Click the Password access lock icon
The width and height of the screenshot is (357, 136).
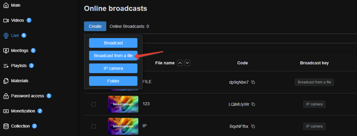pyautogui.click(x=6, y=96)
